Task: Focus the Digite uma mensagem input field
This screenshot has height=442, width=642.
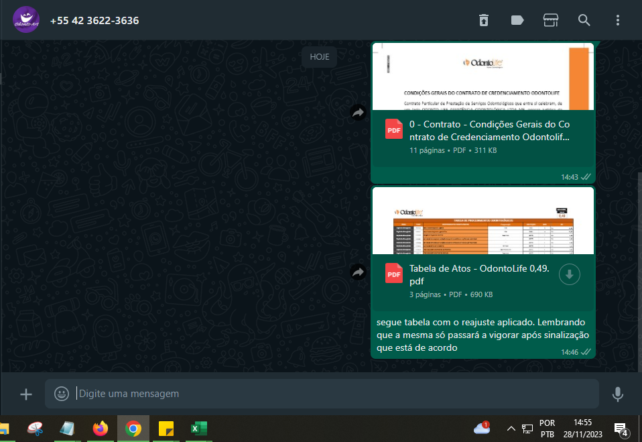Action: click(x=322, y=394)
